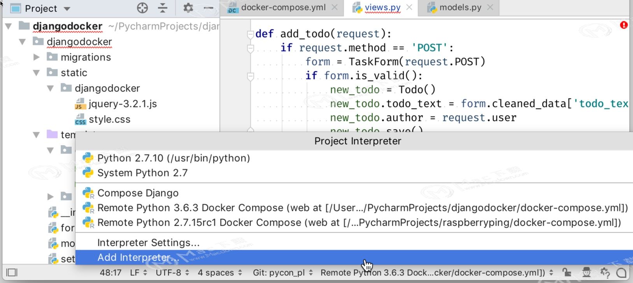Select System Python 2.7 interpreter
This screenshot has height=283, width=633.
pyautogui.click(x=354, y=173)
